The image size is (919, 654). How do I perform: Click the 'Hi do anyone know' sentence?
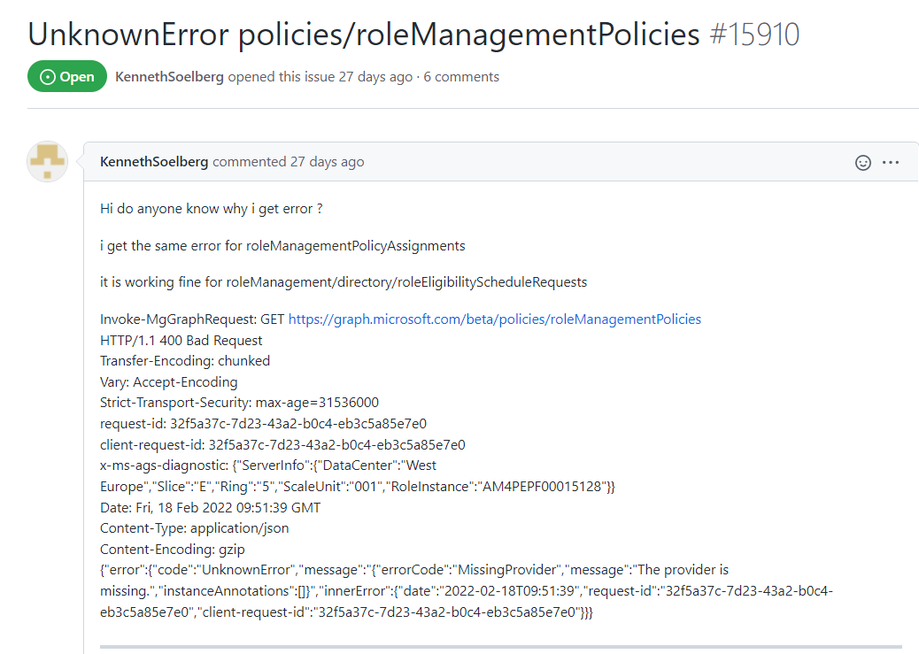coord(211,209)
